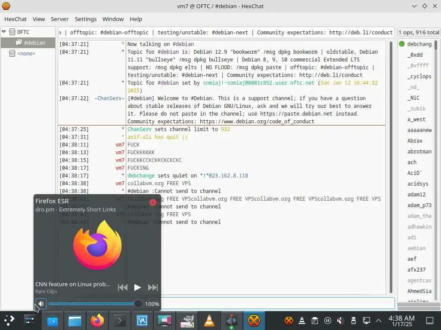Image resolution: width=441 pixels, height=330 pixels.
Task: Open the Kdenlive taskbar icon
Action: tap(231, 320)
